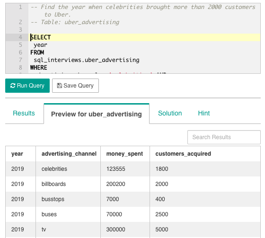Click line number 7 in the gutter

(x=20, y=60)
